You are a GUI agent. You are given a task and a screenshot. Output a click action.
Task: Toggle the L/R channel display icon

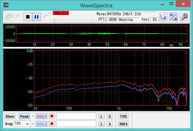point(163,17)
